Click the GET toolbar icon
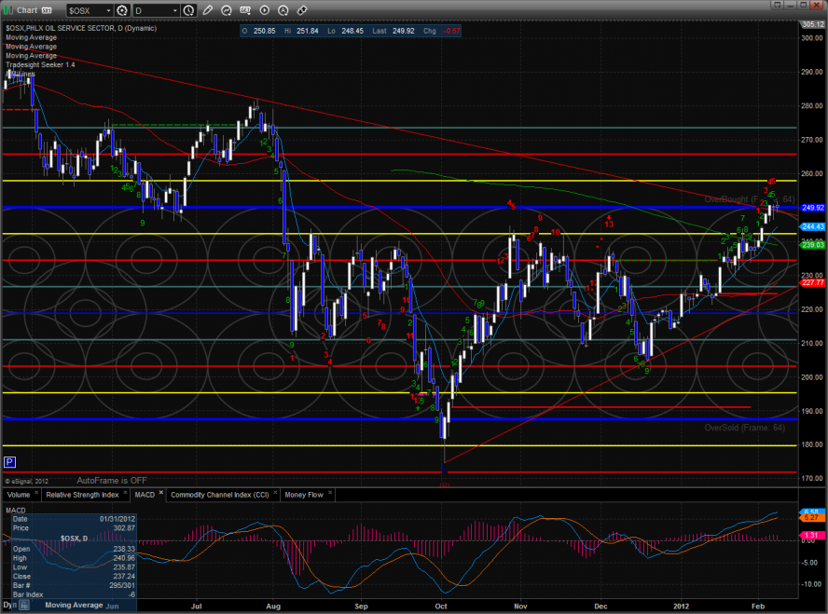Screen dimensions: 828x614 (x=245, y=10)
